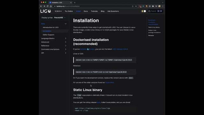The height and width of the screenshot is (115, 204).
Task: Click the rolling release 'here' link
Action: pyautogui.click(x=98, y=102)
